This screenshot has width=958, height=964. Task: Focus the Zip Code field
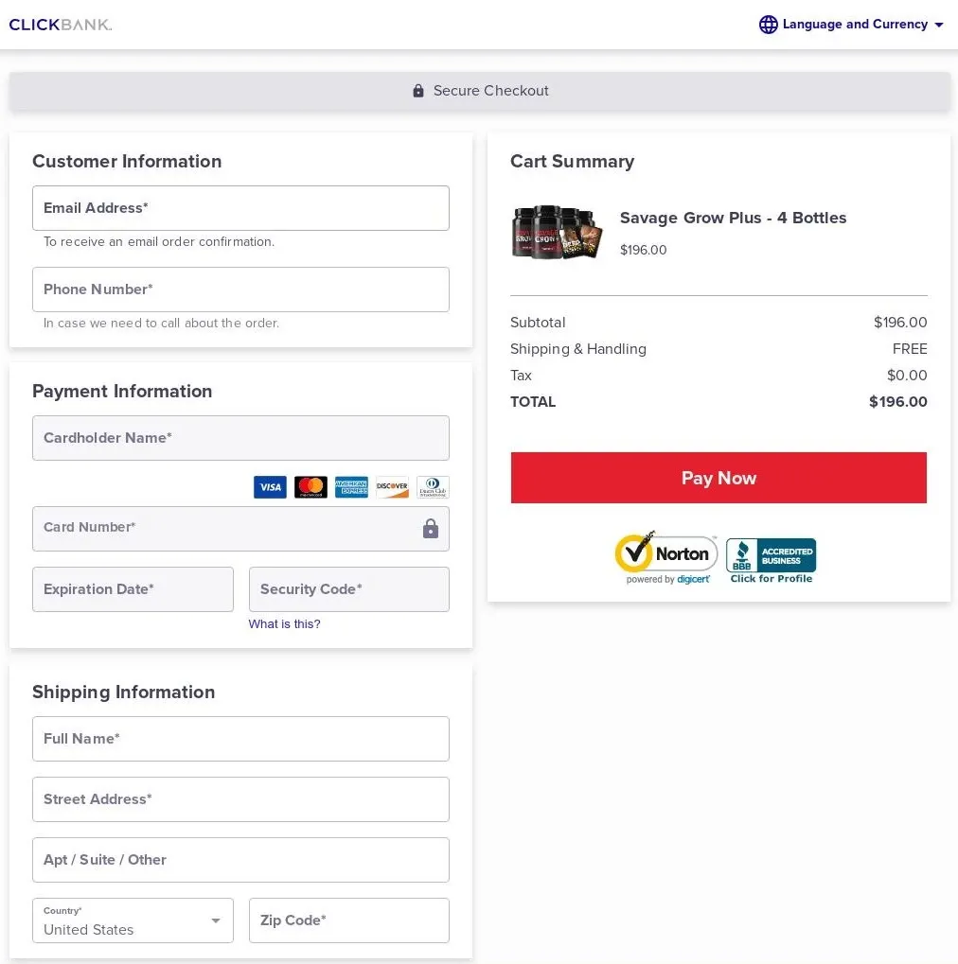tap(348, 920)
